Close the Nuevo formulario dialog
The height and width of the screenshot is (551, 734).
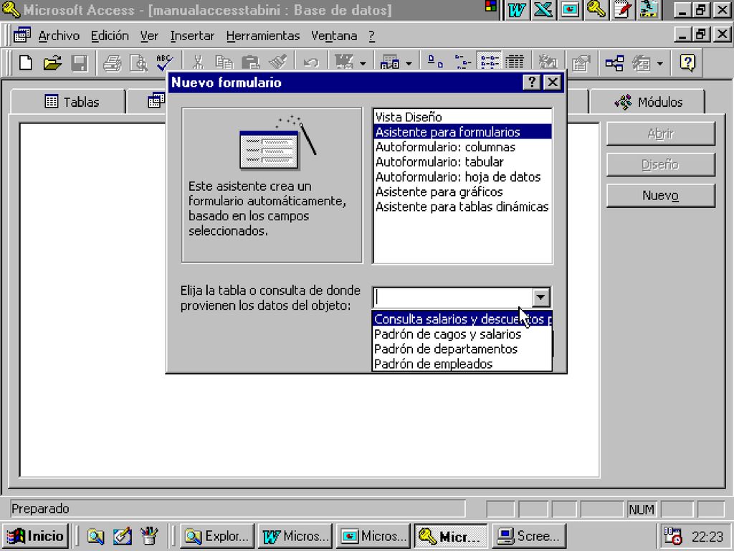pos(553,83)
